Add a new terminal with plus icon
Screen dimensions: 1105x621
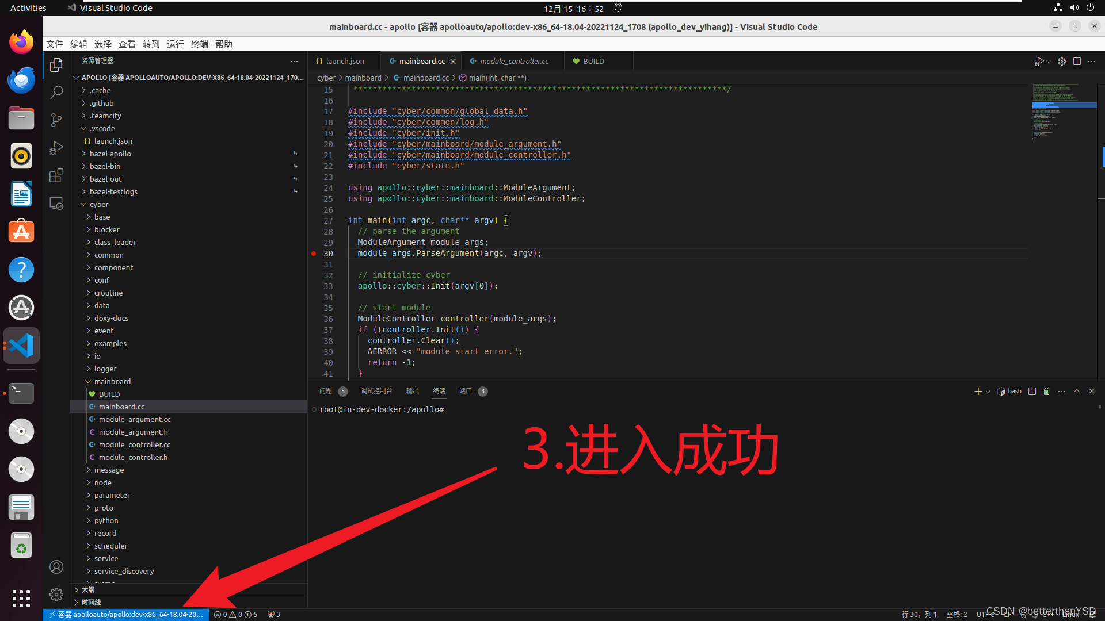(x=978, y=391)
